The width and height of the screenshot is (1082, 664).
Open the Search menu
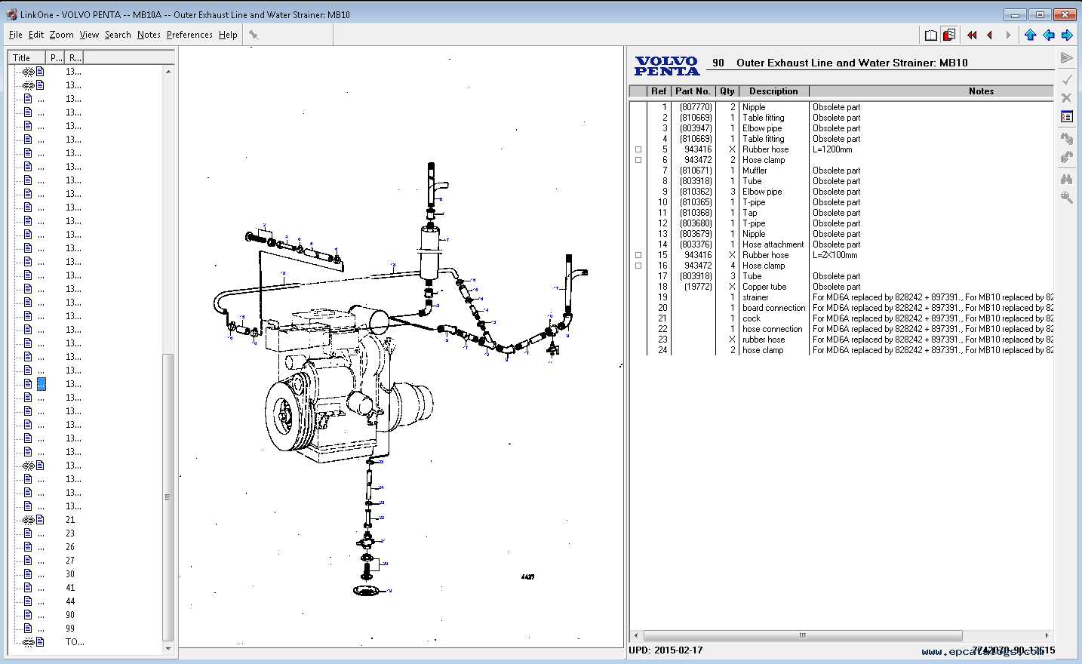[118, 35]
